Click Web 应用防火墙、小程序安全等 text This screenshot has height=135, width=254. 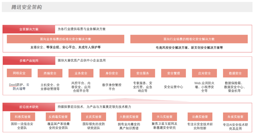click(x=204, y=87)
